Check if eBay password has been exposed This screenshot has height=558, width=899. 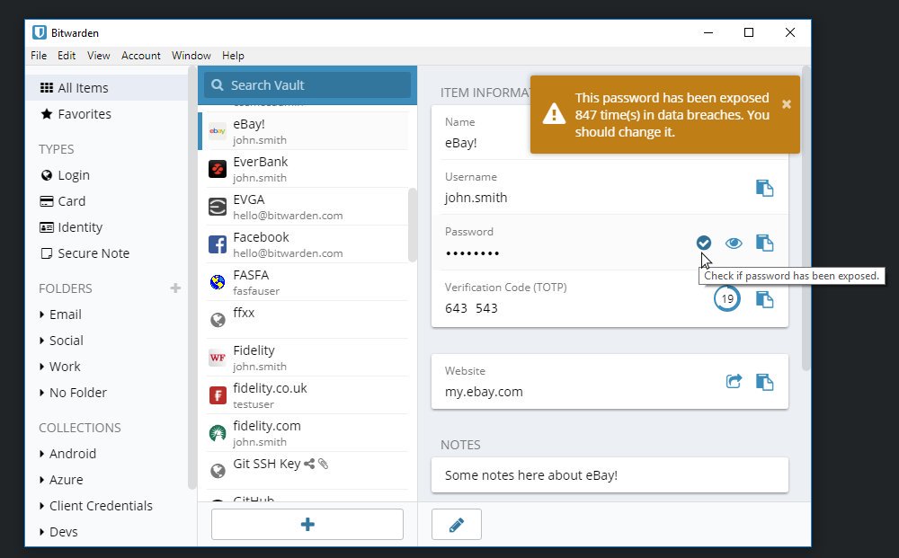pos(704,243)
